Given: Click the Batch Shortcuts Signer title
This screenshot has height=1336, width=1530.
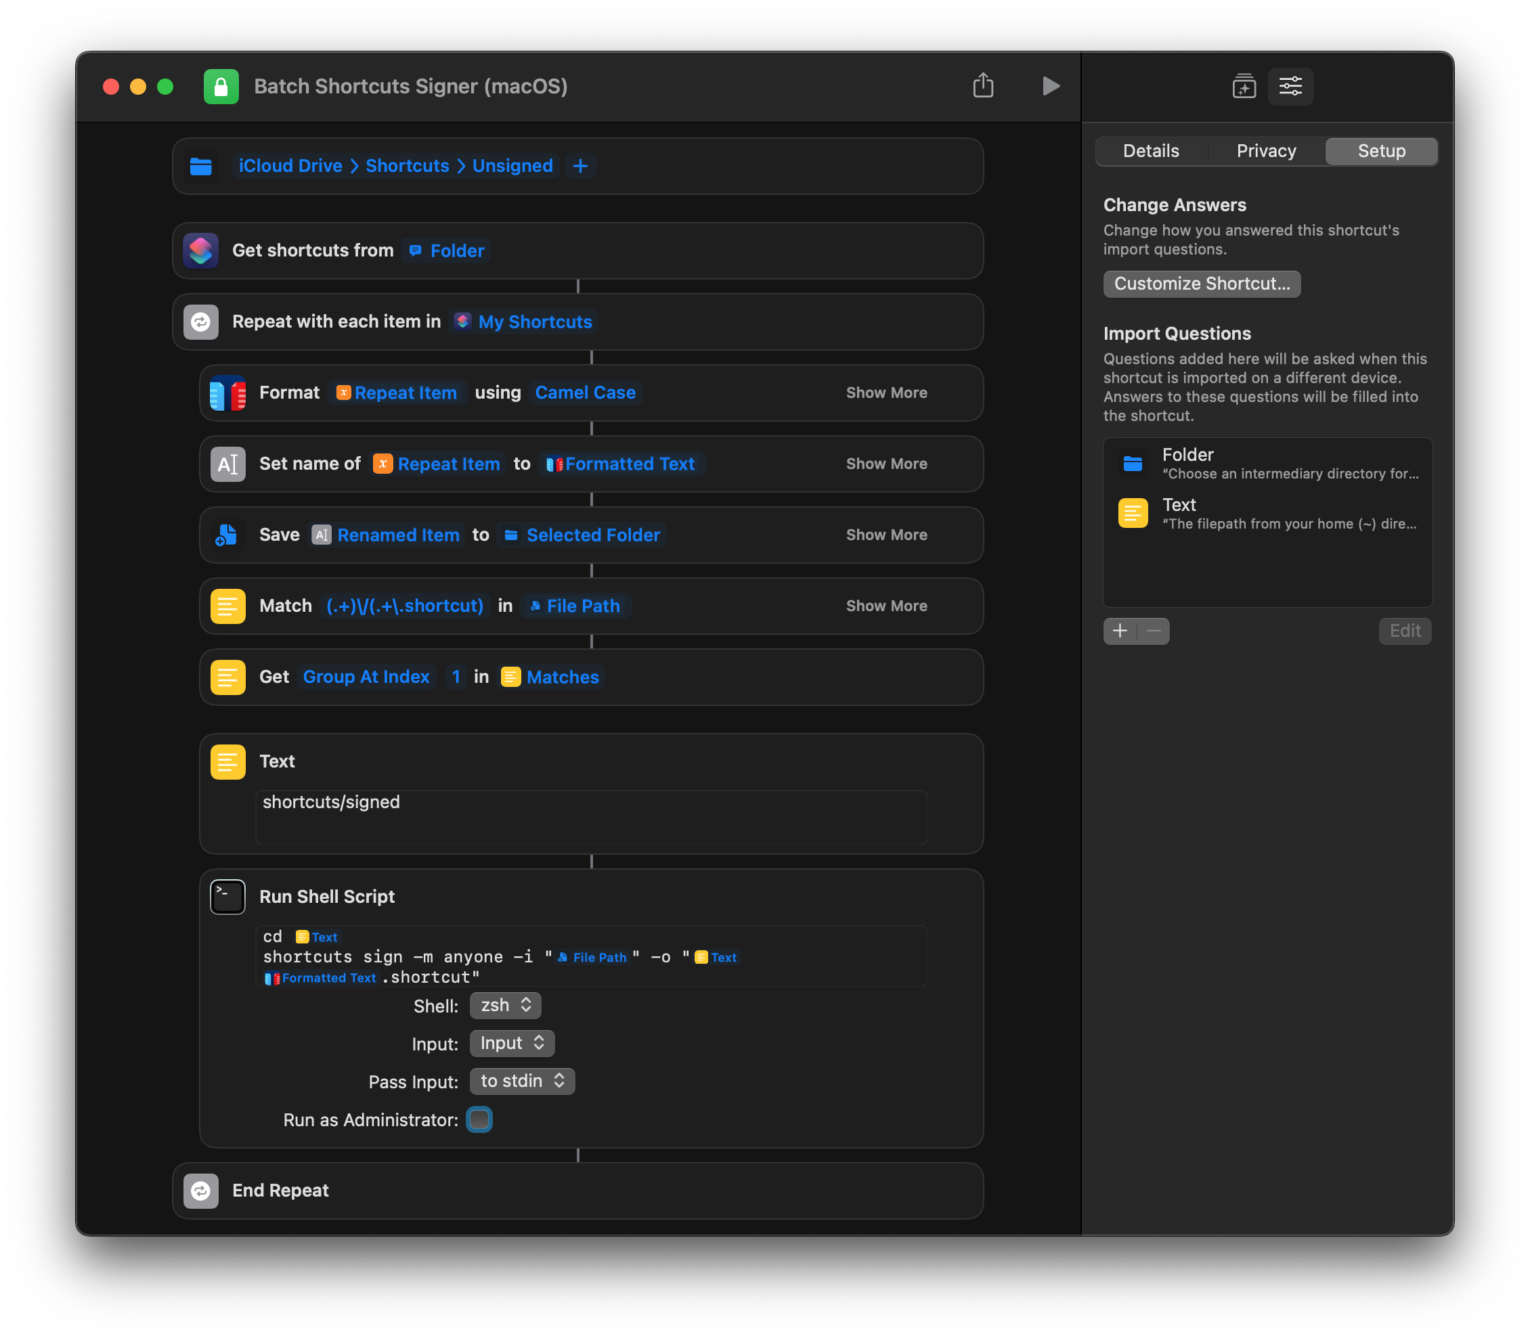Looking at the screenshot, I should [410, 87].
